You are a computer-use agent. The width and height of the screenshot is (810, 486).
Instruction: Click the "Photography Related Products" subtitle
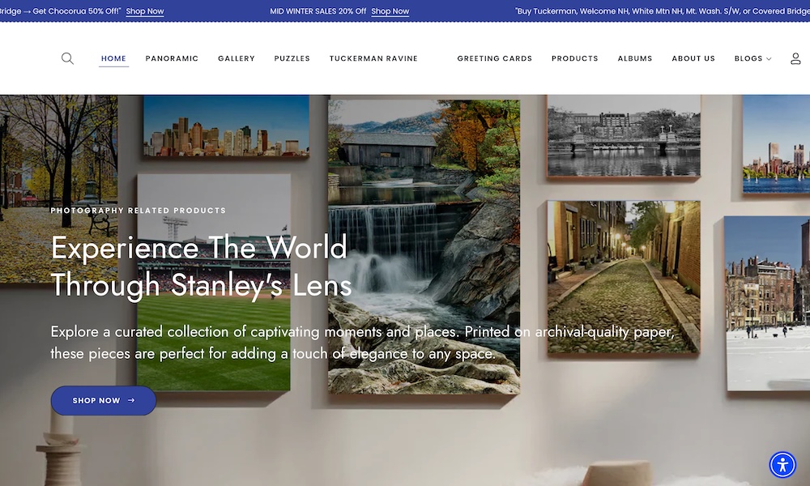click(139, 211)
